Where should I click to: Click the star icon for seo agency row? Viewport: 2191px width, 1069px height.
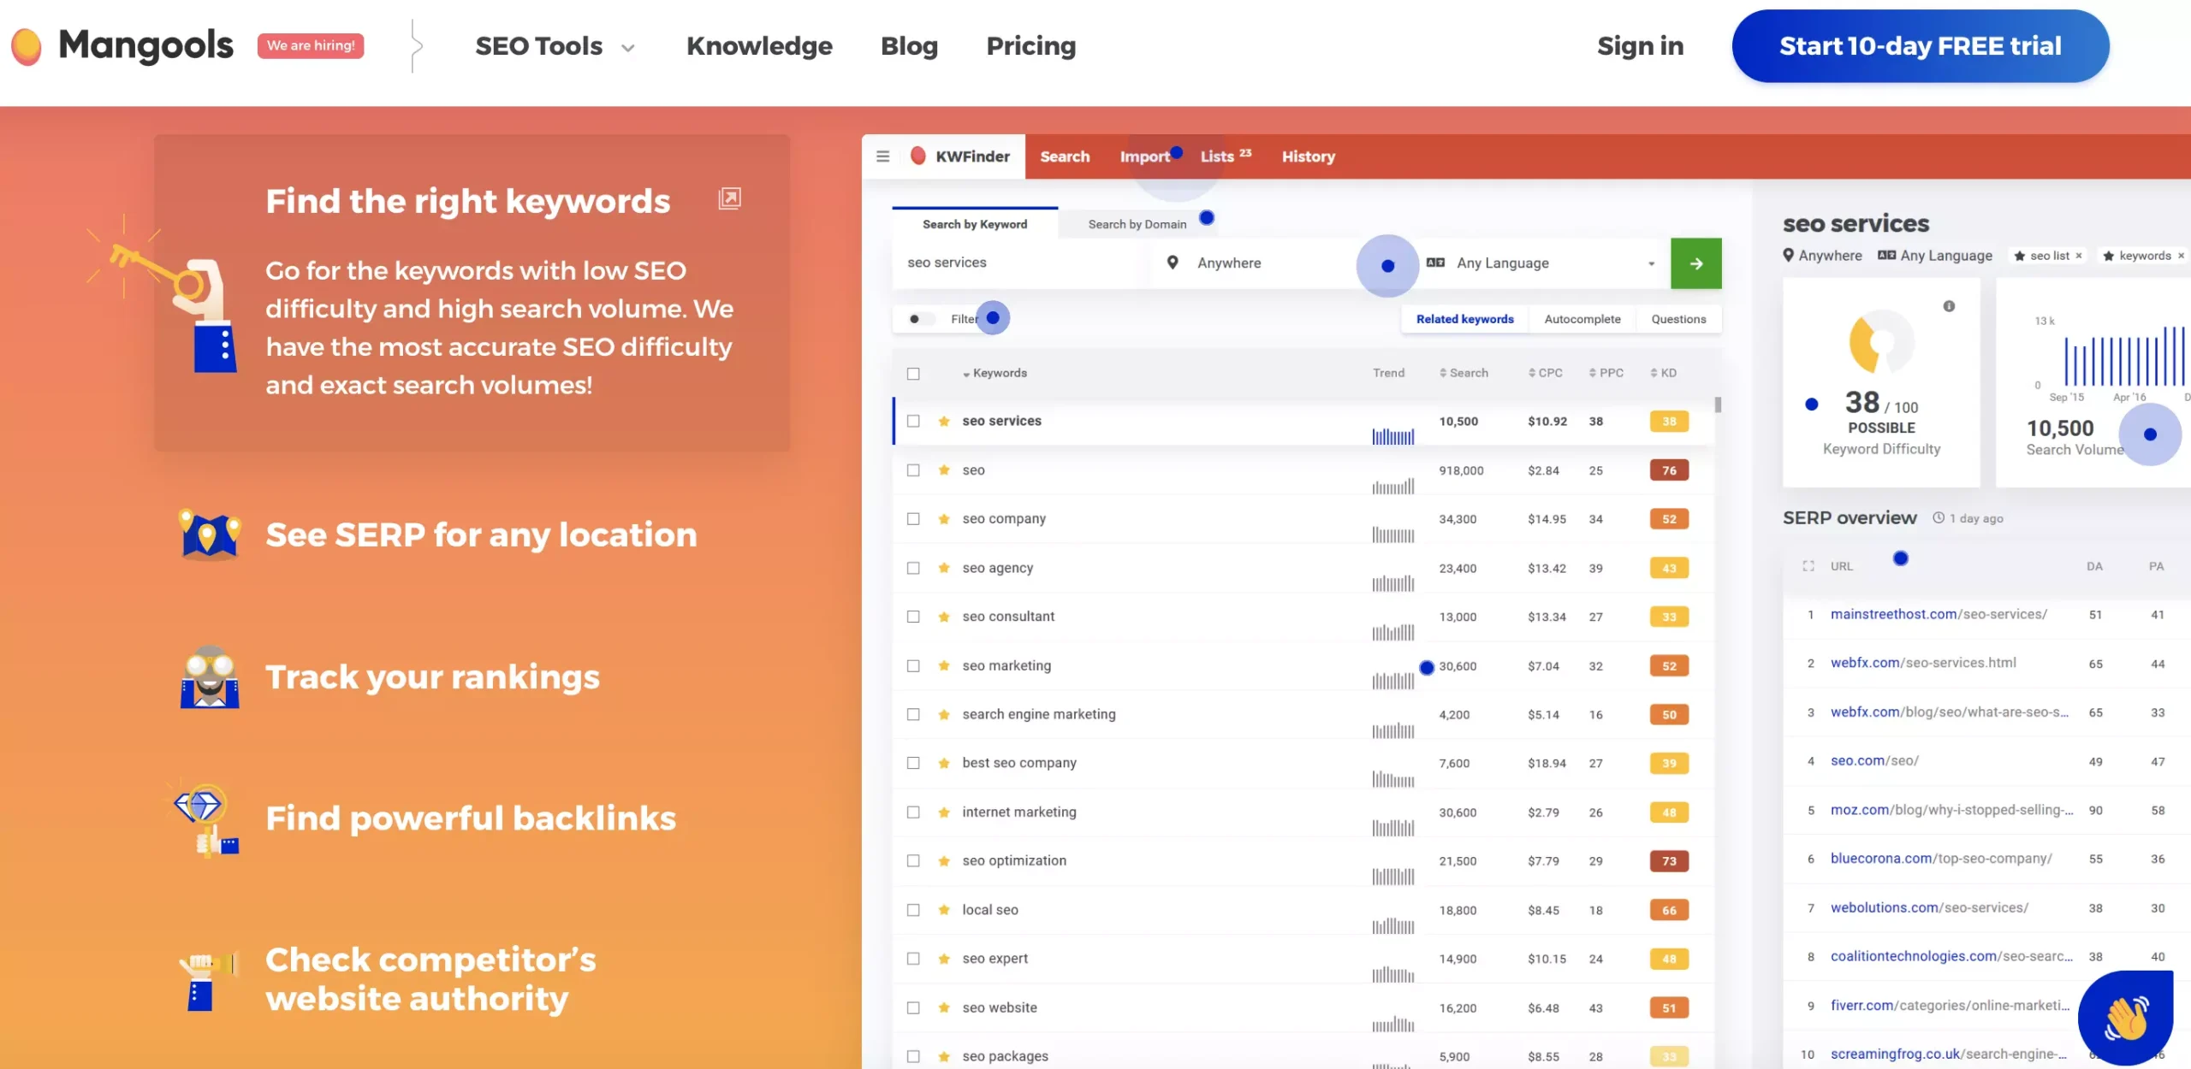[944, 568]
